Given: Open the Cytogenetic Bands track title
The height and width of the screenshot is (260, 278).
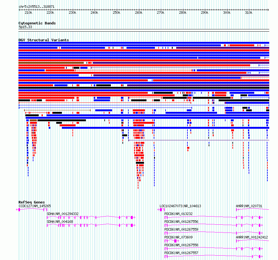Looking at the screenshot, I should coord(37,23).
